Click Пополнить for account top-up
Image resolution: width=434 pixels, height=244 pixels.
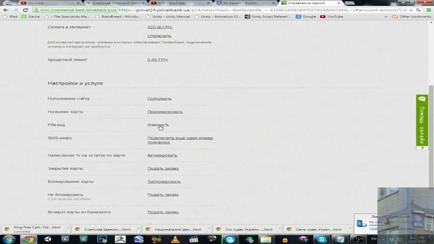point(159,99)
